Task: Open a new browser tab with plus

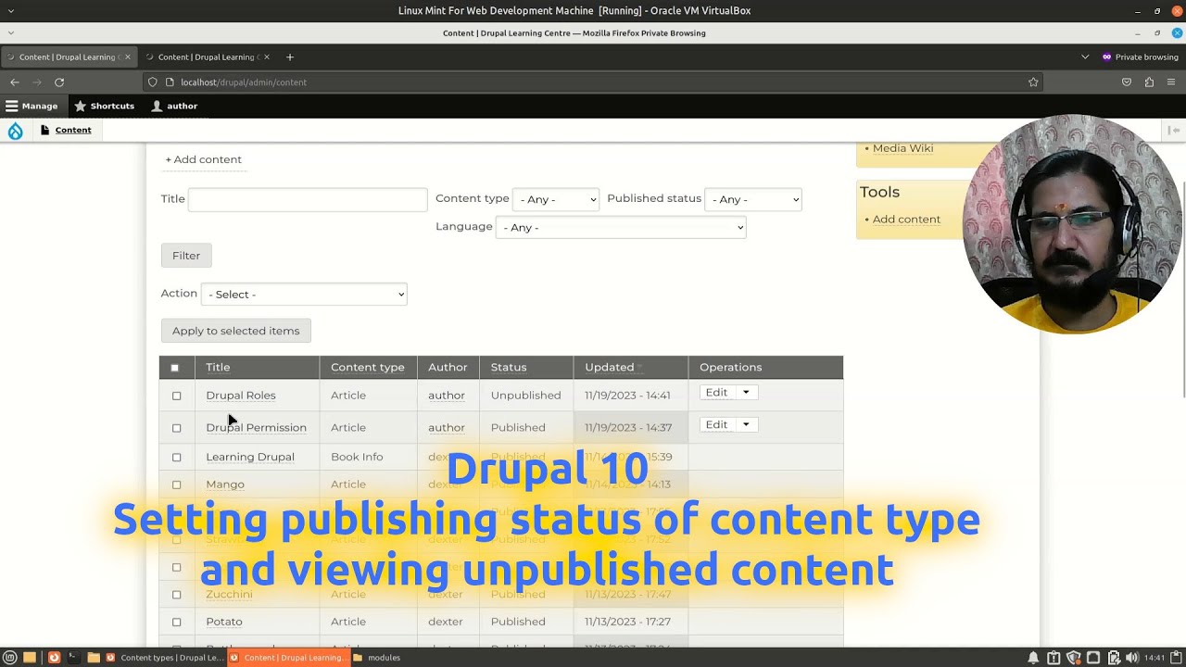Action: (x=290, y=57)
